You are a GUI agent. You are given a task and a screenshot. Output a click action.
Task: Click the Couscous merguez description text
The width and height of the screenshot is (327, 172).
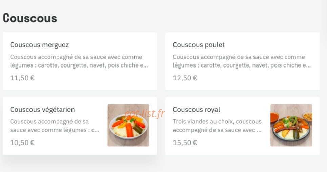click(79, 61)
